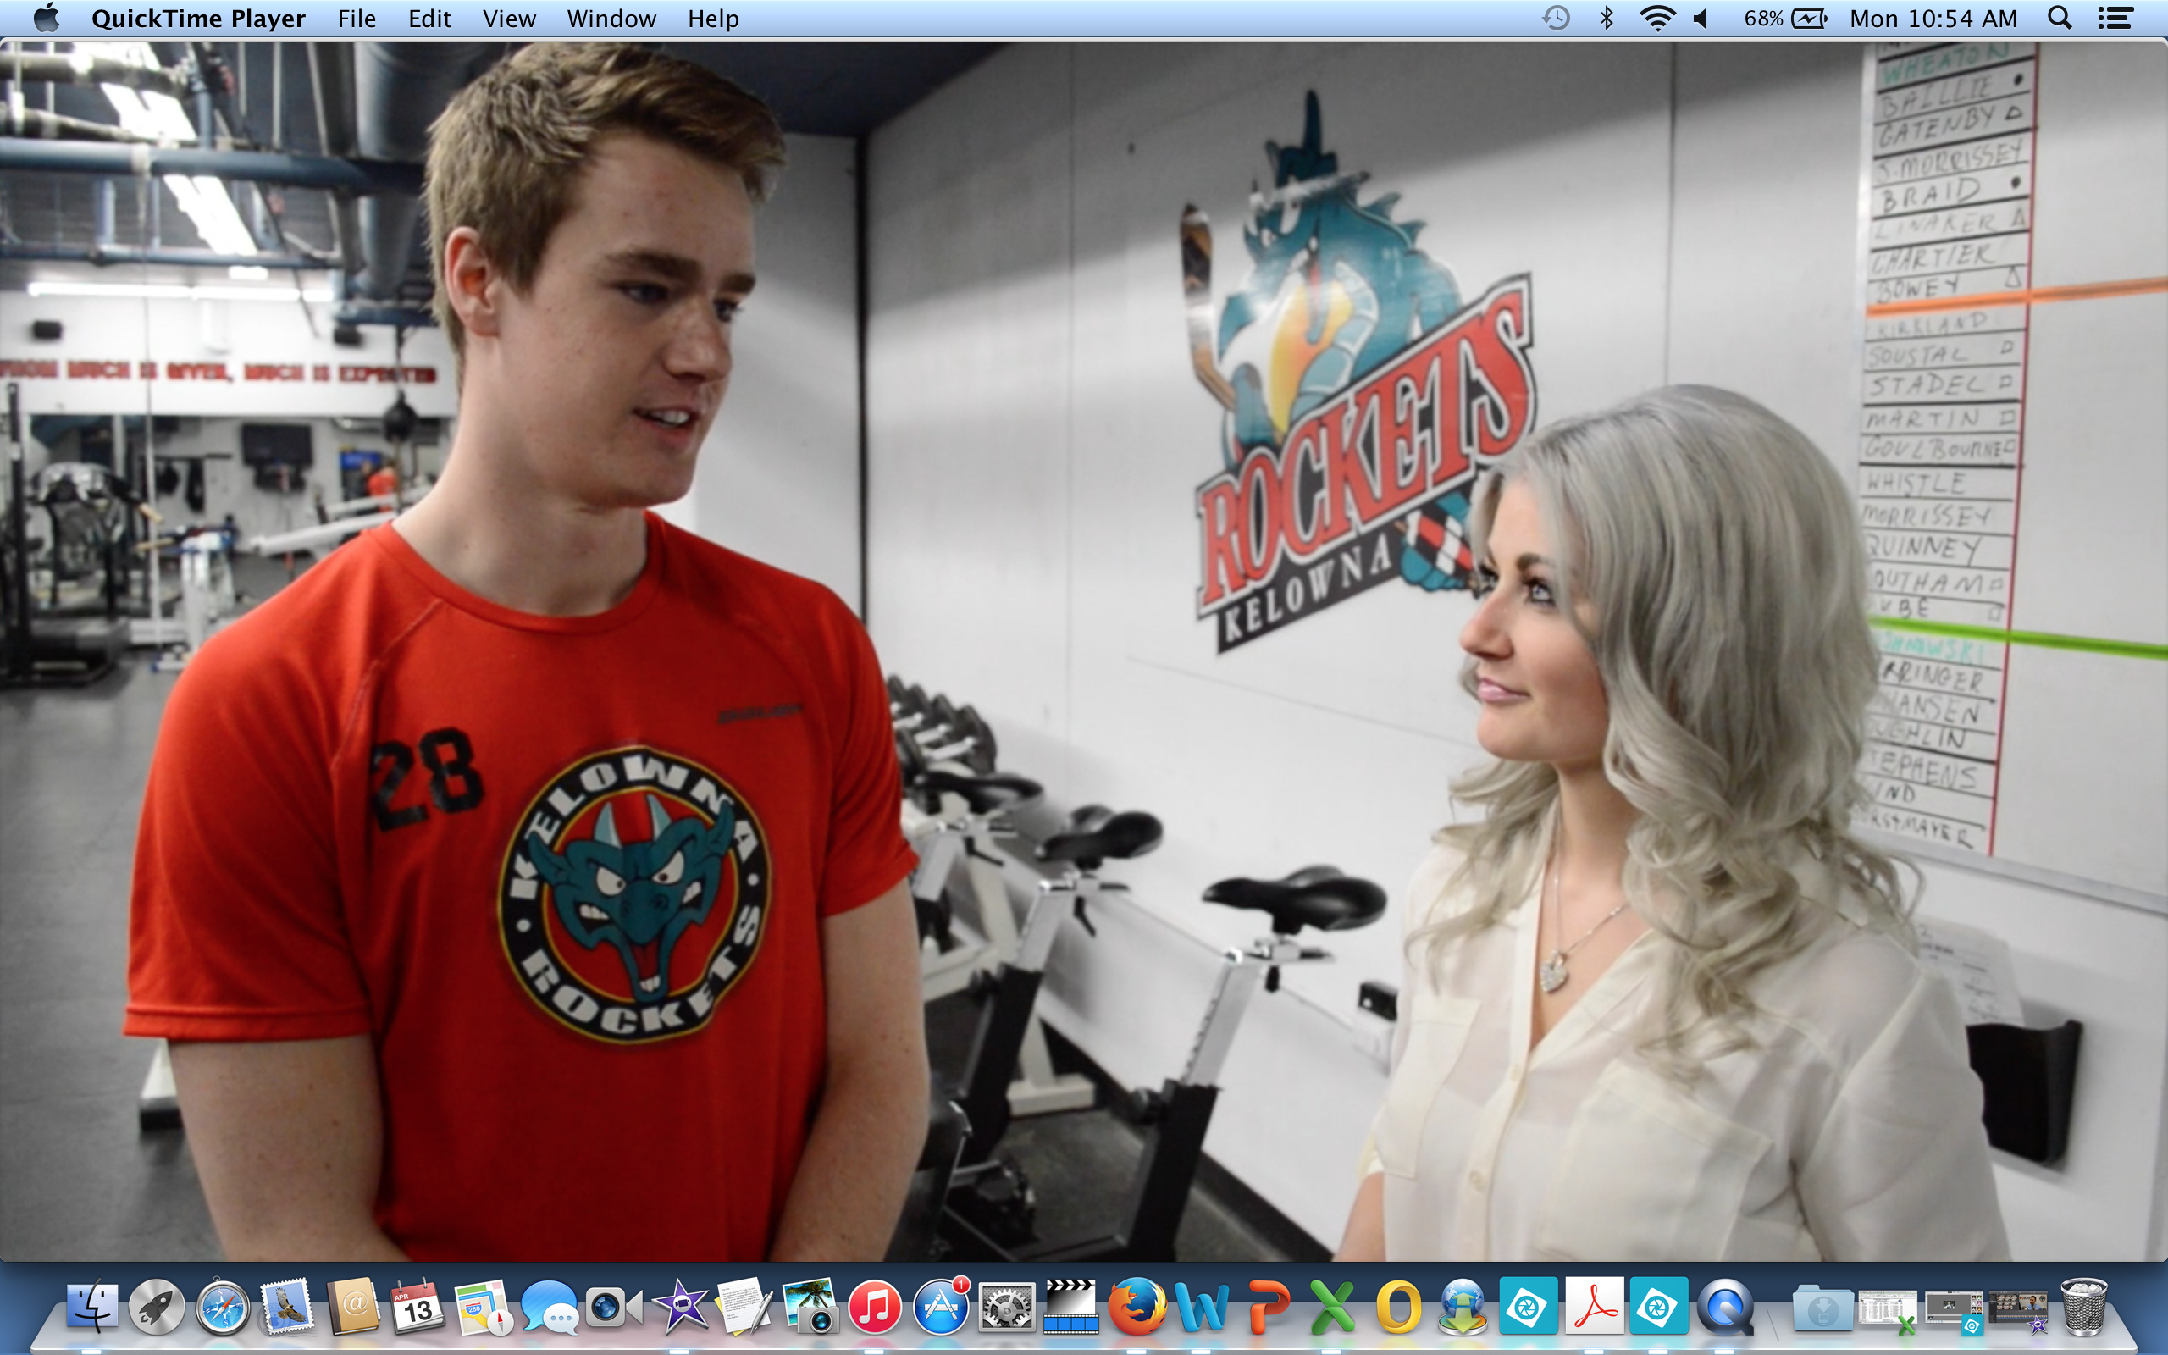Open the View menu
This screenshot has height=1355, width=2168.
point(508,19)
